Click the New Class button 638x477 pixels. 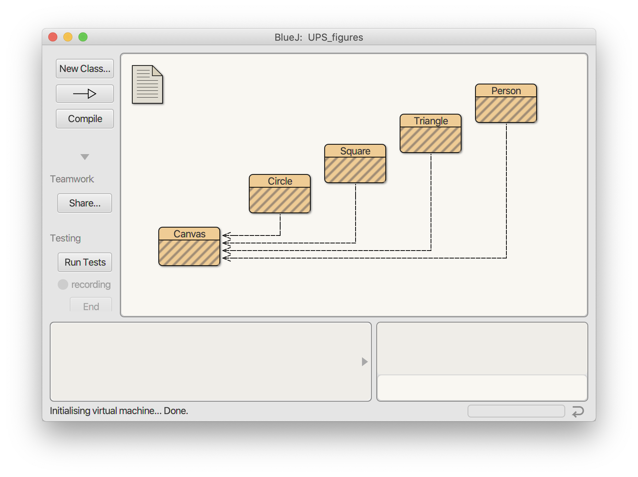point(85,69)
